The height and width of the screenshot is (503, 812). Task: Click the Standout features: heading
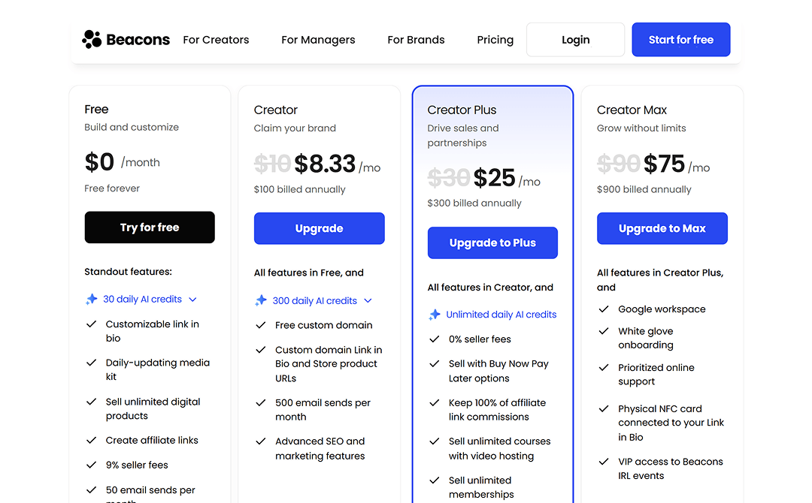click(x=128, y=272)
